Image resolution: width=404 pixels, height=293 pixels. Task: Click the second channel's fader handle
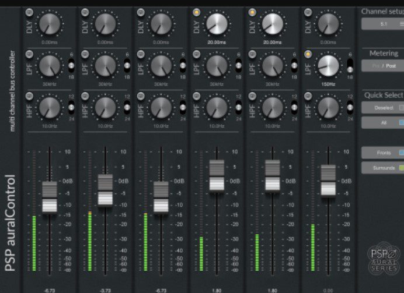105,190
